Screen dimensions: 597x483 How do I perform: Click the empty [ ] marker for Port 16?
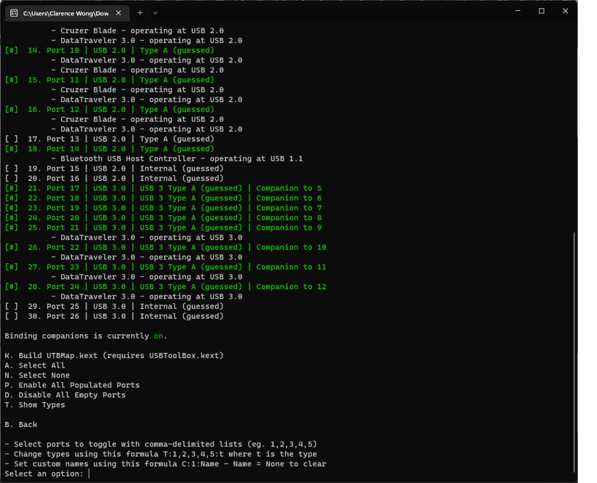pyautogui.click(x=12, y=178)
